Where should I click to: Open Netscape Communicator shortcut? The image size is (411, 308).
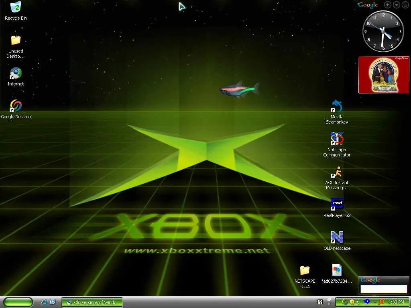coord(337,145)
